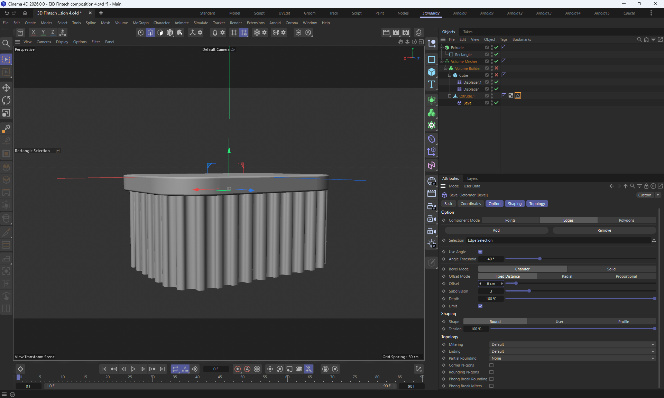Click the Render to Picture Viewer icon
The width and height of the screenshot is (664, 398).
click(396, 33)
